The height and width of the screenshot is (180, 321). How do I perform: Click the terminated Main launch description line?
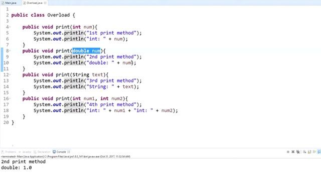pyautogui.click(x=66, y=156)
